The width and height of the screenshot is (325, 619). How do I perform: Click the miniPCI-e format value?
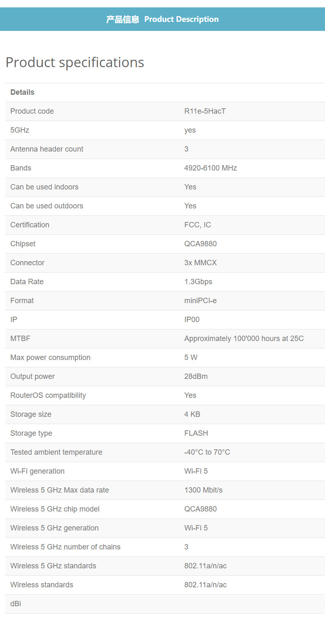point(200,301)
